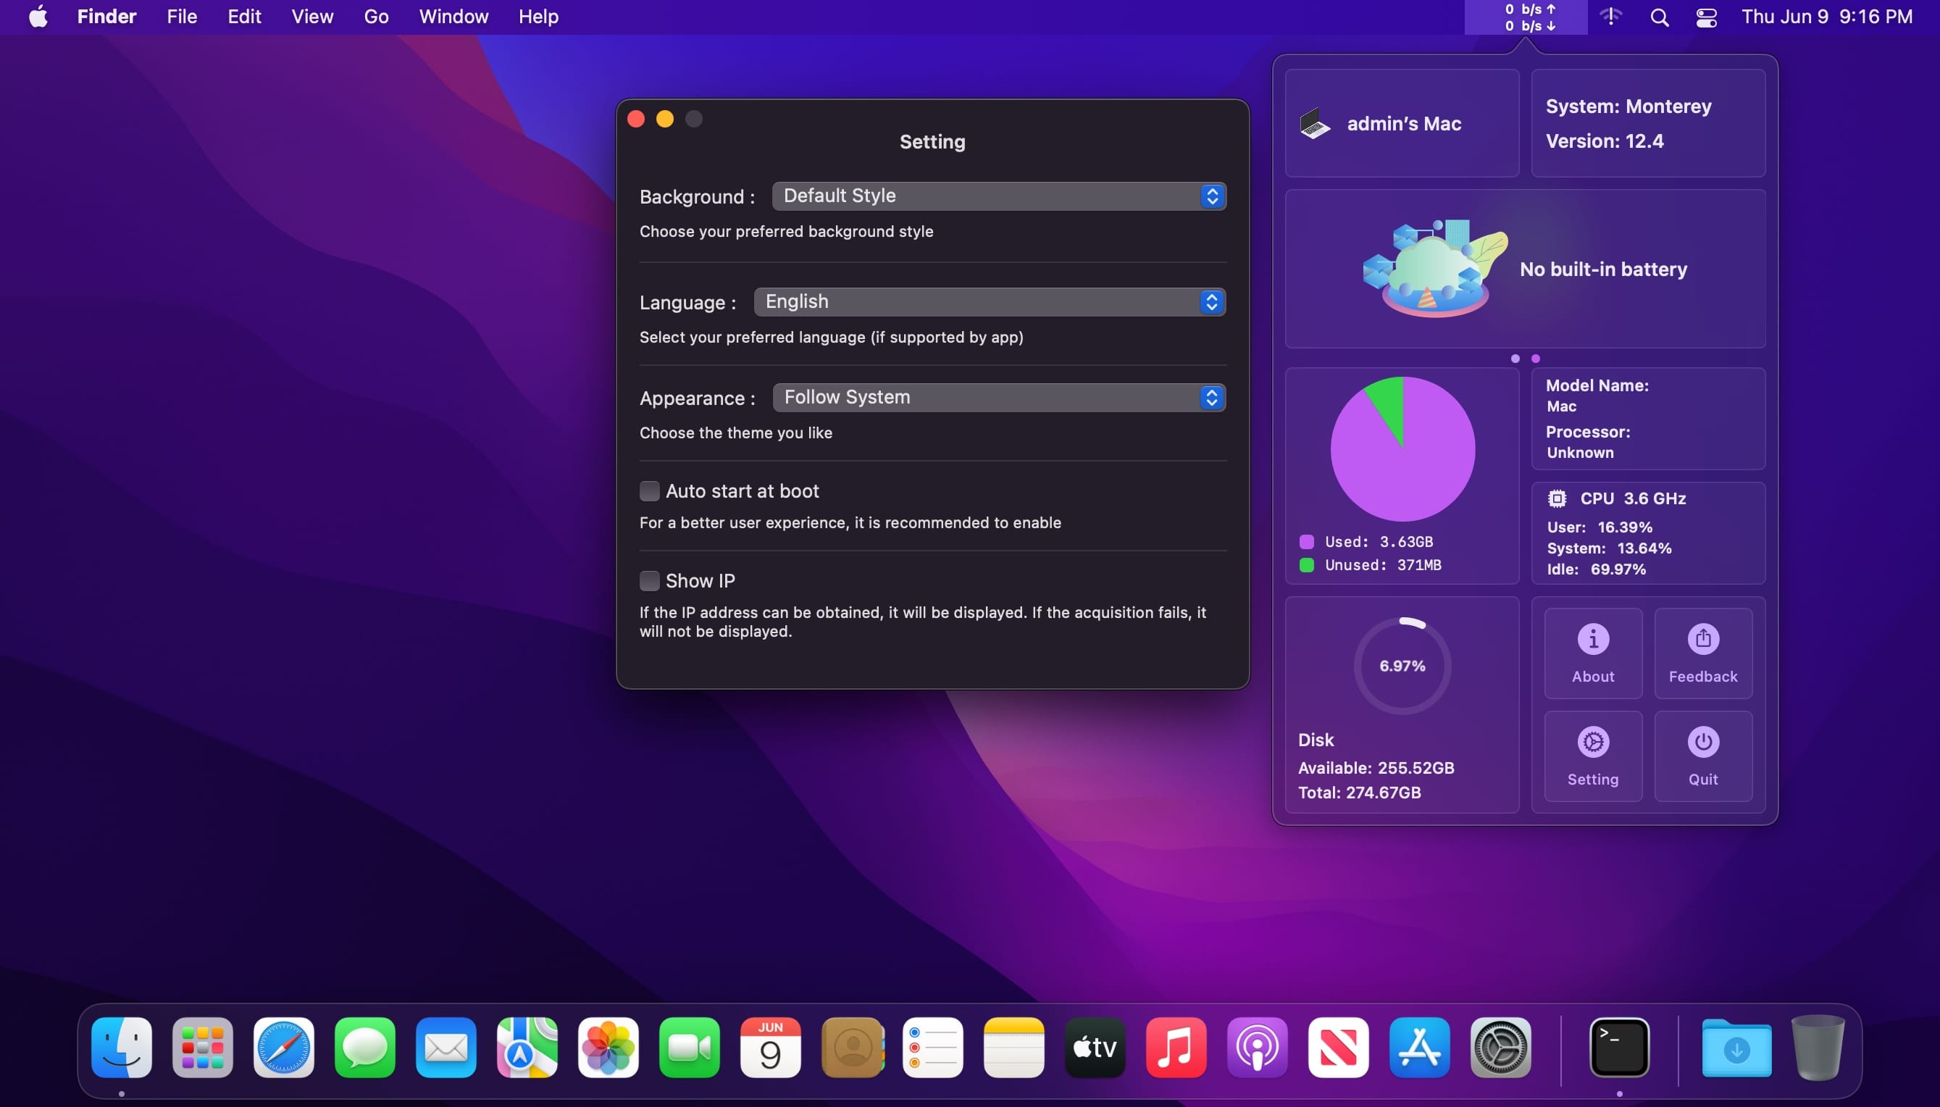Open Launchpad from the Dock

202,1048
